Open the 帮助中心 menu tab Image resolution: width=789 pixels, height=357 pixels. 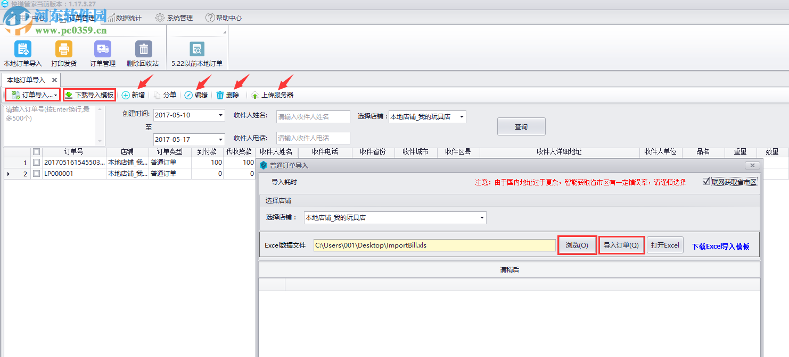(x=224, y=18)
